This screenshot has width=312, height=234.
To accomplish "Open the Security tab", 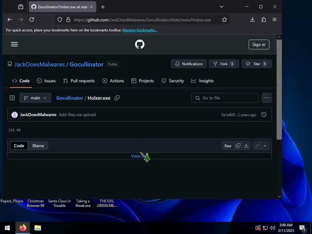I will click(172, 81).
